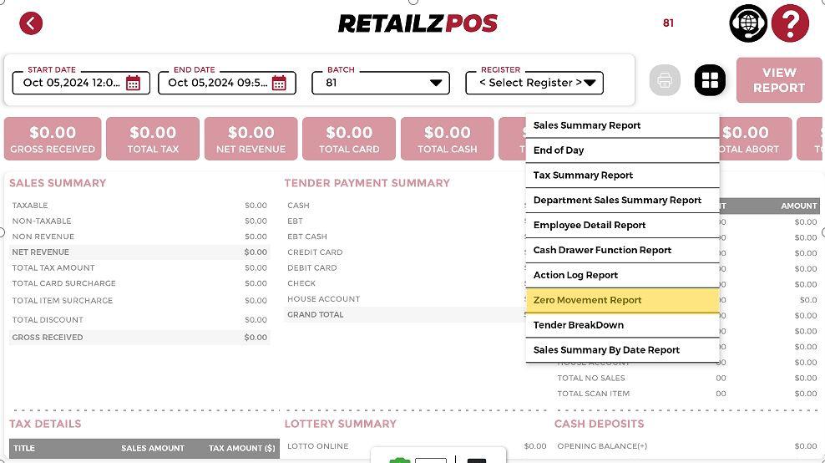Click SALES AMOUNT header in Tax Details

click(153, 448)
